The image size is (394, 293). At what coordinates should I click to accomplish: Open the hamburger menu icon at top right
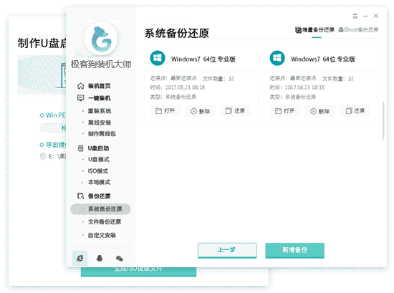click(x=355, y=16)
